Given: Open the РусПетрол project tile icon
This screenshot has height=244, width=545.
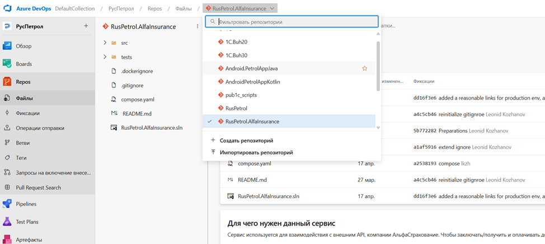Looking at the screenshot, I should pos(7,26).
